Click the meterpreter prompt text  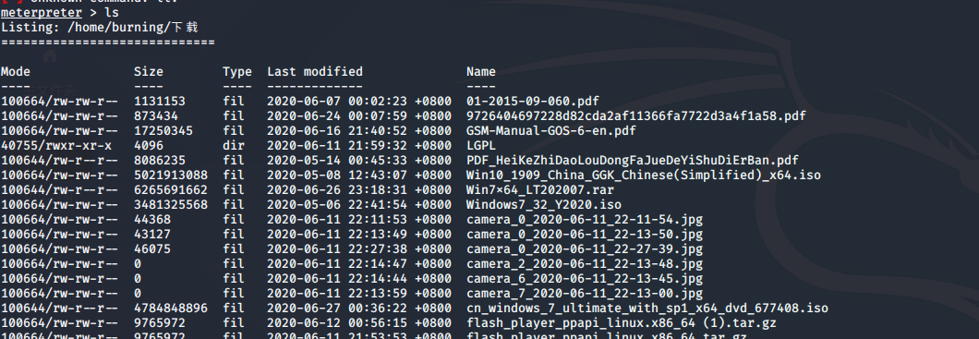coord(42,12)
